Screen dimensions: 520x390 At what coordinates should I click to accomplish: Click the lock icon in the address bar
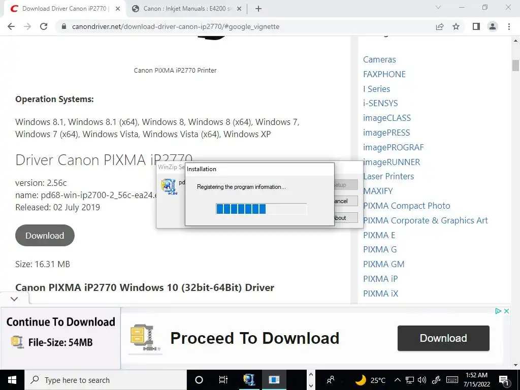64,26
